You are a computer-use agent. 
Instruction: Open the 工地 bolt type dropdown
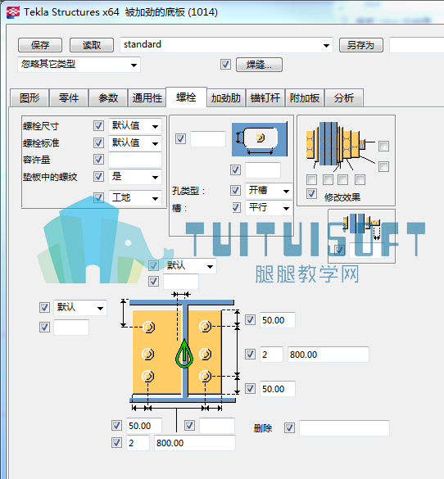click(x=135, y=198)
